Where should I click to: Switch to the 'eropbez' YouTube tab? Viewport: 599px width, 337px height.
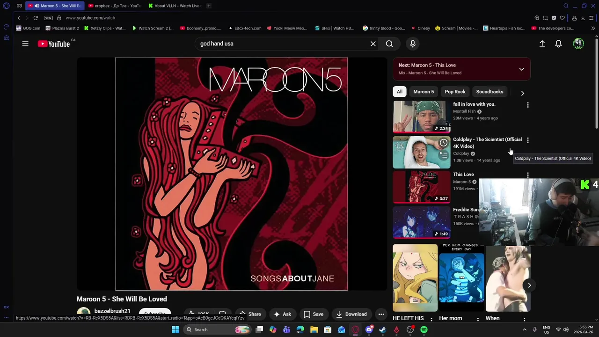tap(114, 6)
